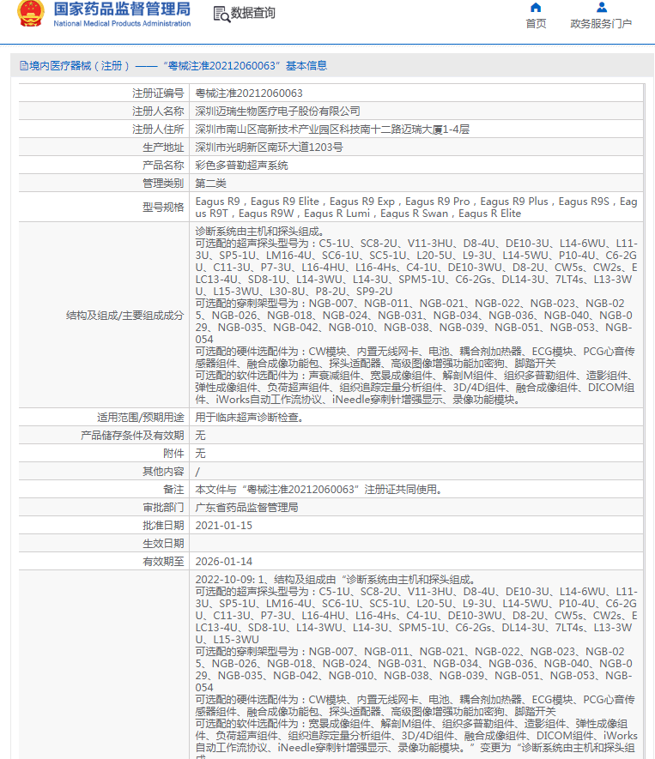The width and height of the screenshot is (655, 759).
Task: Click change record line dated 2022-10-09
Action: [x=336, y=580]
